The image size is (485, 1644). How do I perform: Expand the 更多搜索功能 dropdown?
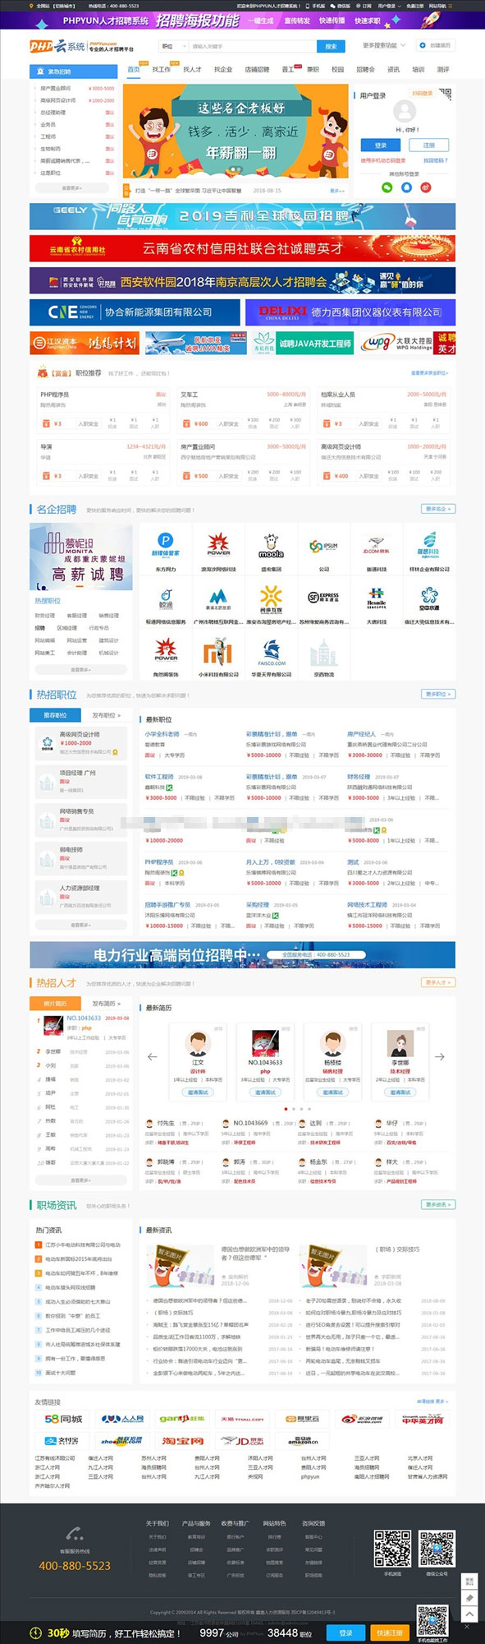(384, 46)
